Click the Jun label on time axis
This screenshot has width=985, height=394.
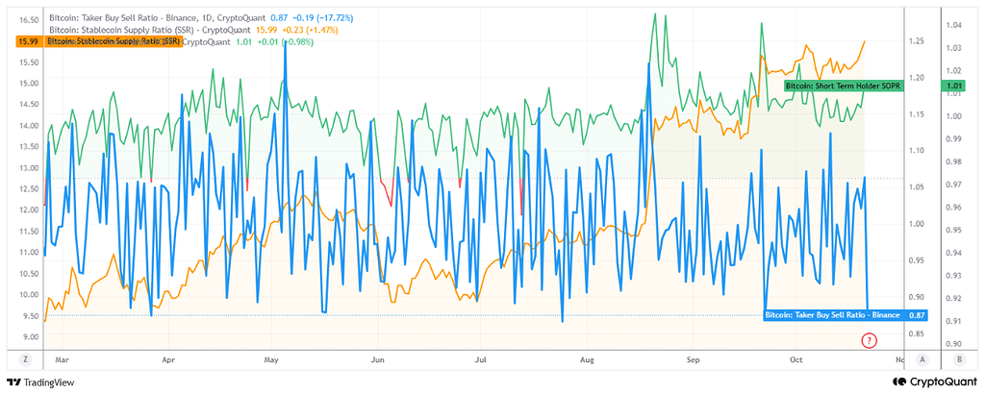click(x=377, y=360)
